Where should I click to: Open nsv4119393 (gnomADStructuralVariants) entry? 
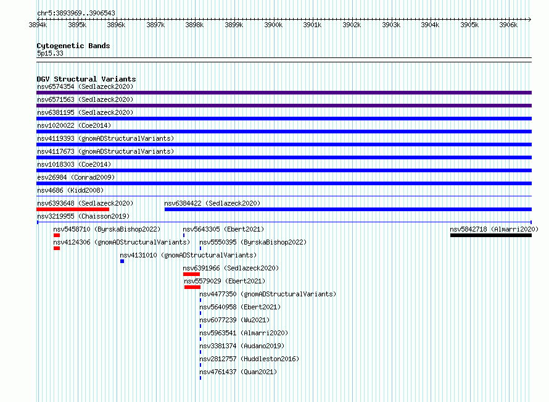[105, 138]
